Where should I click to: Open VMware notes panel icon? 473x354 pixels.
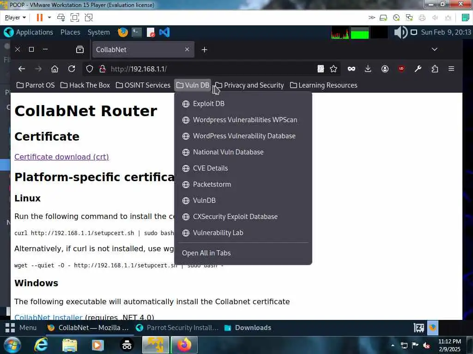466,18
